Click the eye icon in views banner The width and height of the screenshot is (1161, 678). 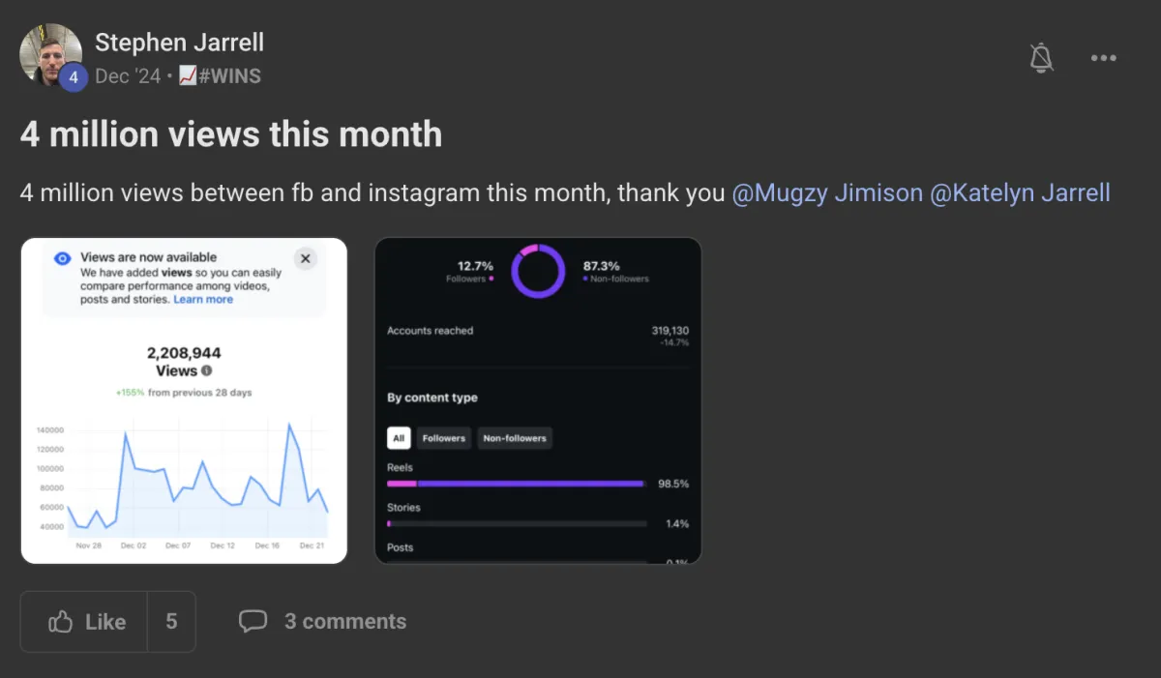click(63, 258)
